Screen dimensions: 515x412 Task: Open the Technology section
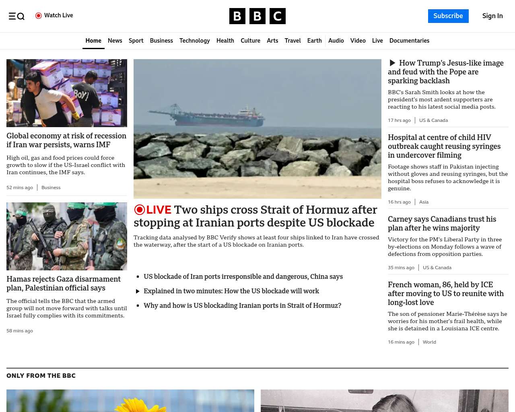(195, 41)
